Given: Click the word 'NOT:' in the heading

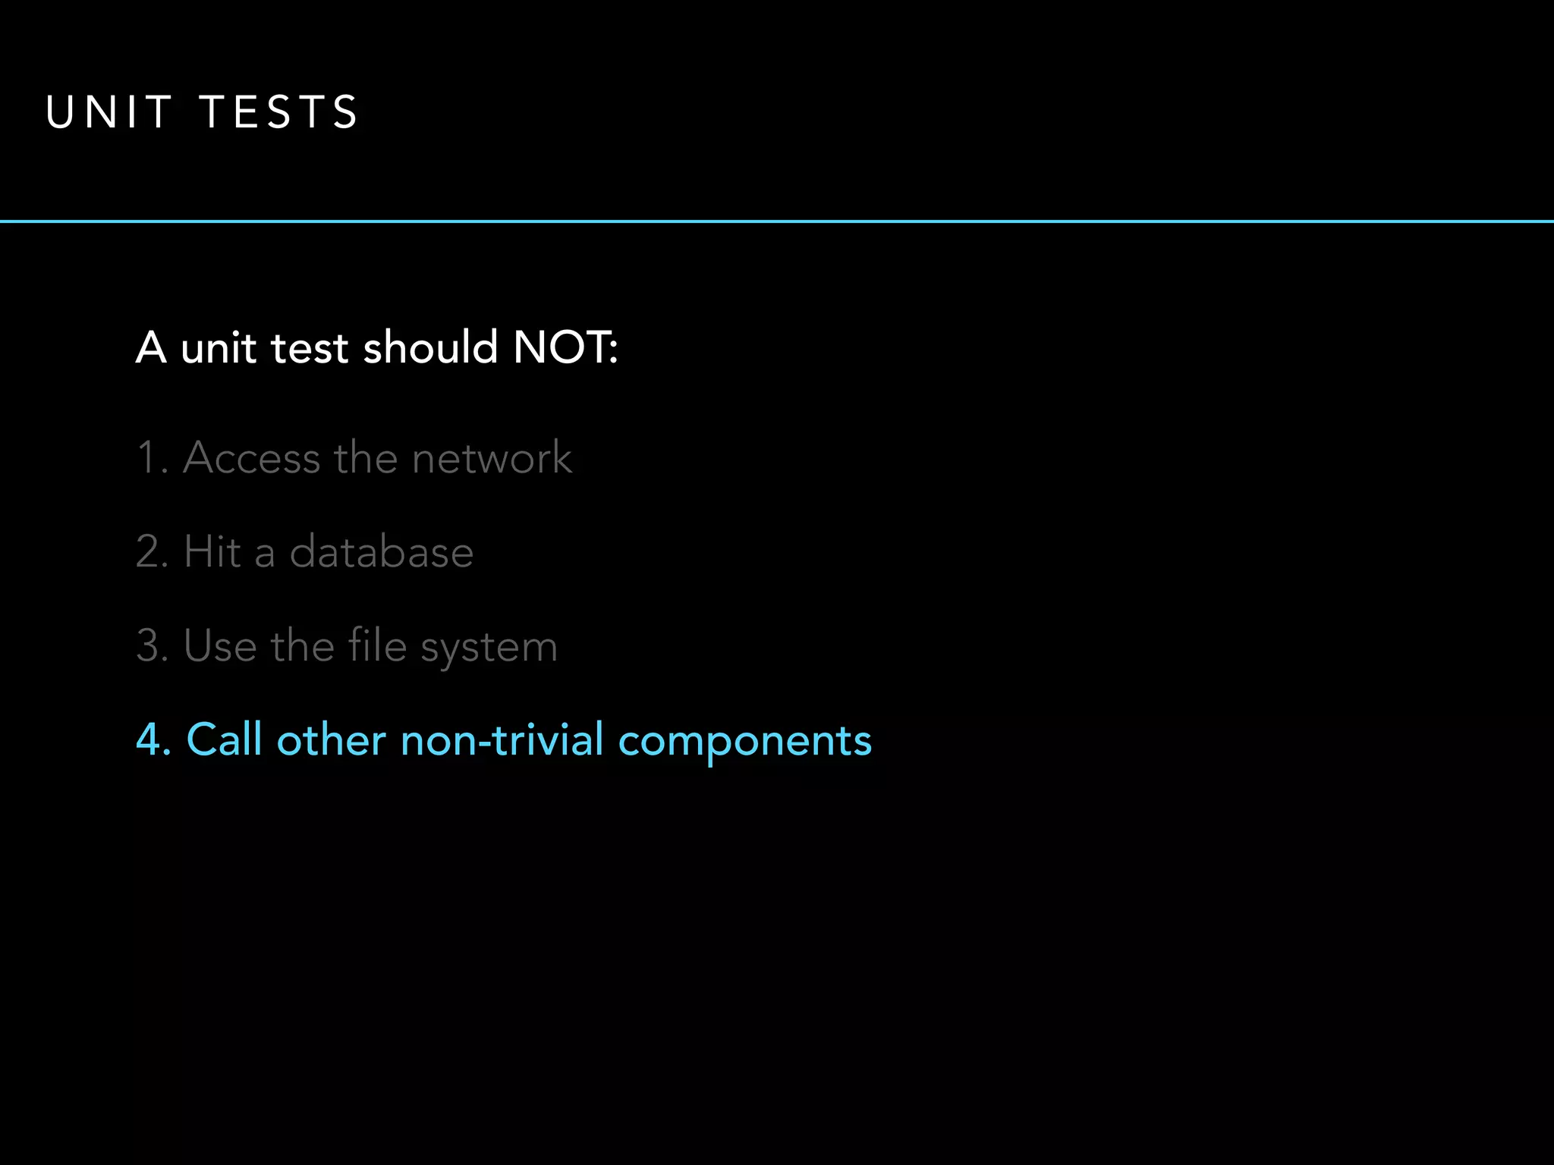Looking at the screenshot, I should [566, 347].
